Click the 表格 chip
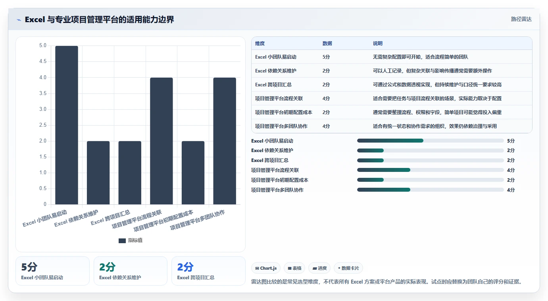The image size is (548, 301). click(x=294, y=268)
